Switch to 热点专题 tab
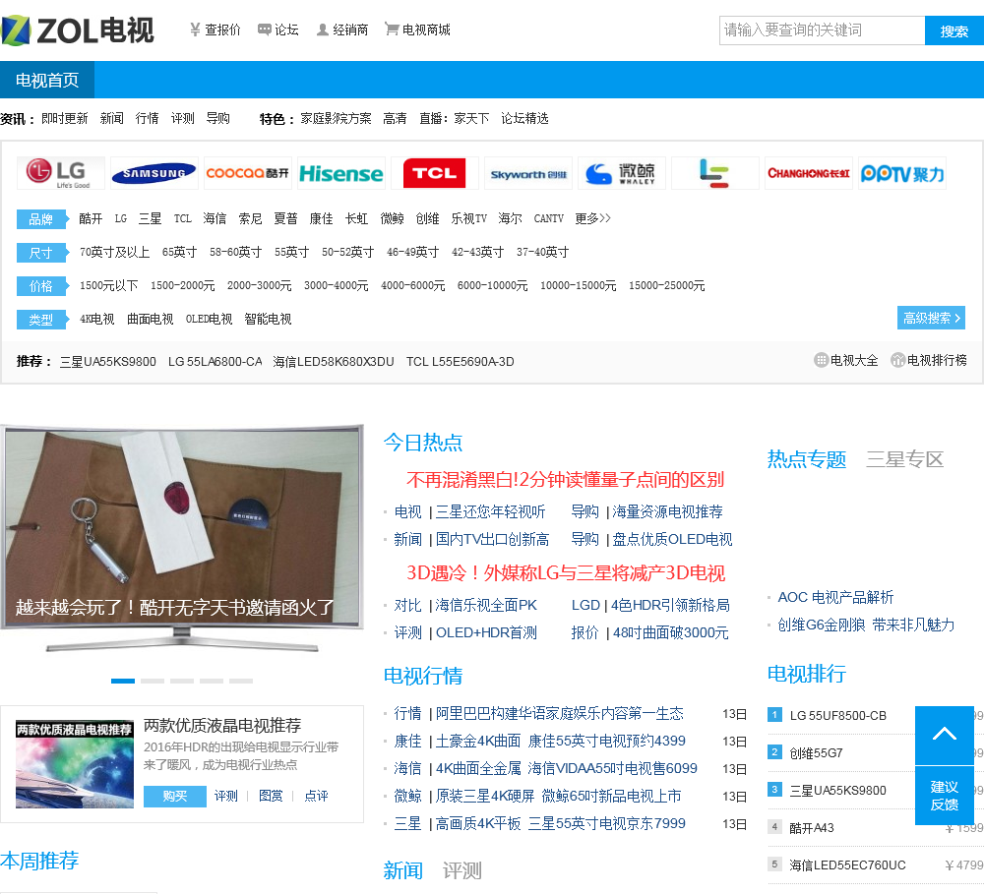The image size is (984, 894). click(x=807, y=459)
